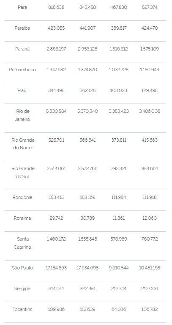This screenshot has height=325, width=172.
Task: Click the Paraíba state name cell
Action: pos(22,28)
